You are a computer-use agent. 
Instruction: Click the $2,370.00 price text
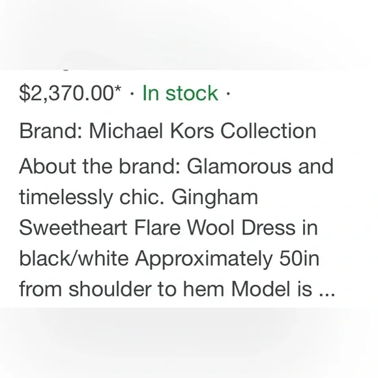coord(66,93)
